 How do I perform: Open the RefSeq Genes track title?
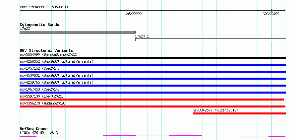tap(34, 129)
